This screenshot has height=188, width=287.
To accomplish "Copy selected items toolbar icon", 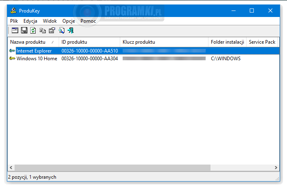I will (43, 30).
